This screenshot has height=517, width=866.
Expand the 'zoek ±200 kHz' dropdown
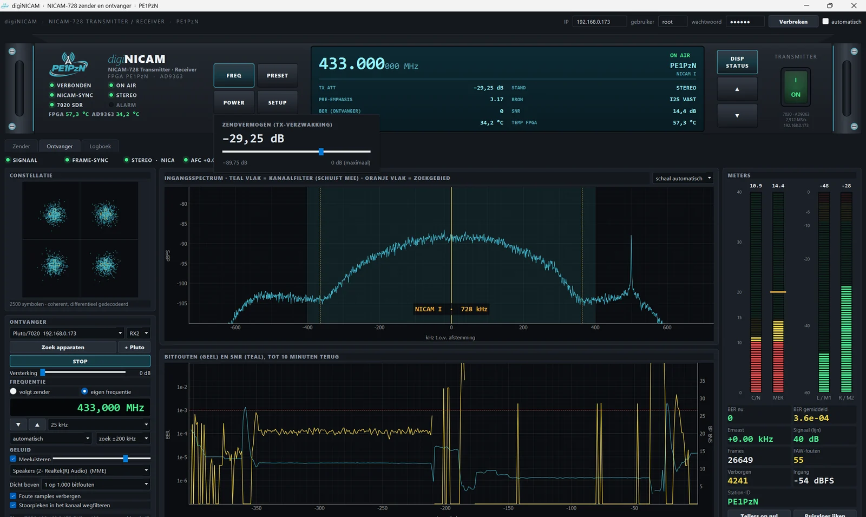point(123,439)
